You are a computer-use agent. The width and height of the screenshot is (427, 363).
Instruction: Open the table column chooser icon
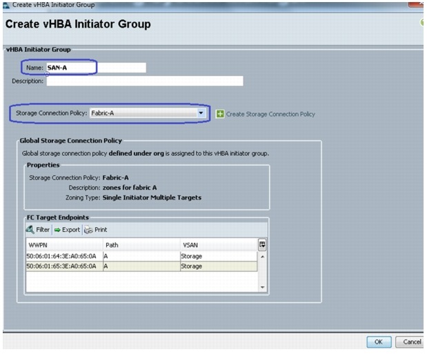click(262, 245)
